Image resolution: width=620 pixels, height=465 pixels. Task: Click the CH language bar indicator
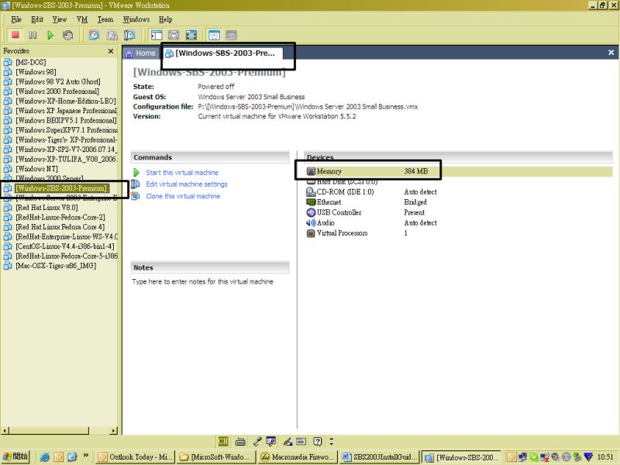[223, 441]
